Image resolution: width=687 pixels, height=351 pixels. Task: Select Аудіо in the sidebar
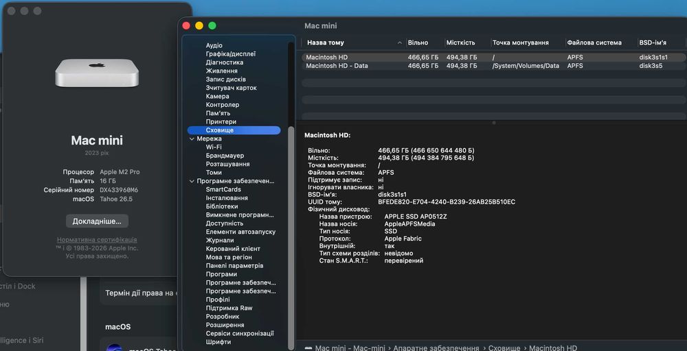tap(214, 45)
